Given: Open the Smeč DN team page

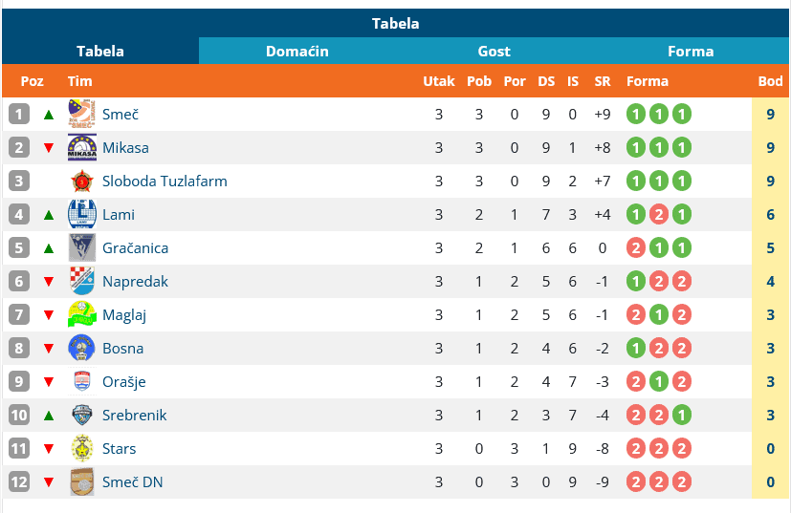Looking at the screenshot, I should click(133, 482).
